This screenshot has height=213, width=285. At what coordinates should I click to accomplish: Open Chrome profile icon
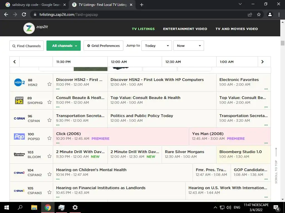coord(270,14)
